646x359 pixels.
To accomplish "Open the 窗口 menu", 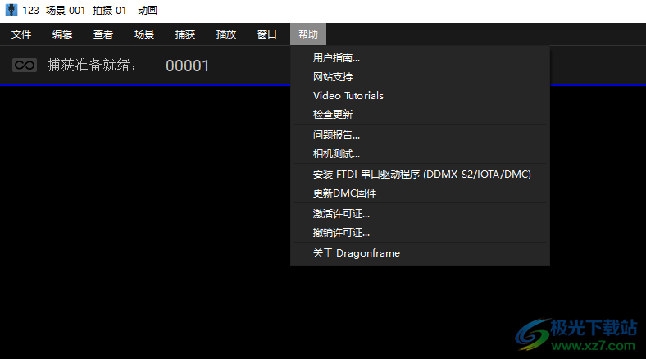I will [x=267, y=34].
